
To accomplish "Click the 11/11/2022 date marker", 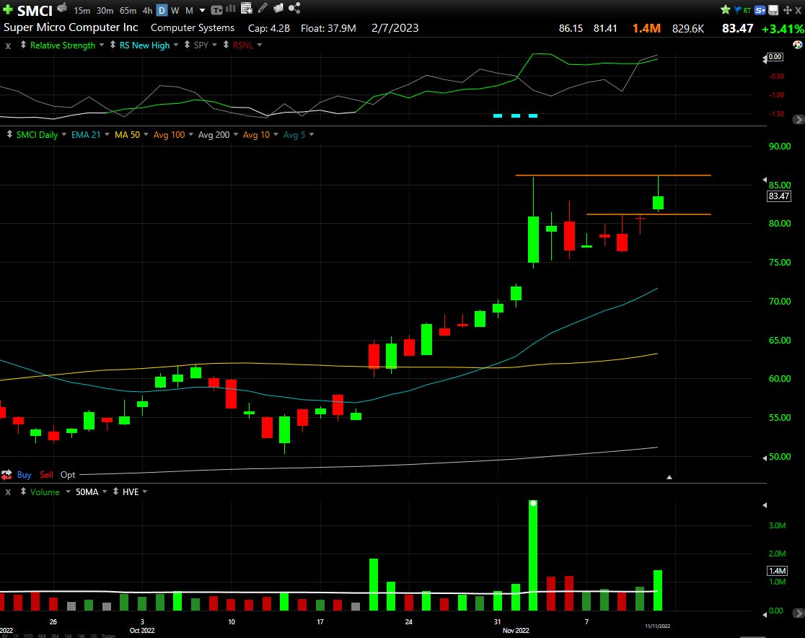I will 658,626.
